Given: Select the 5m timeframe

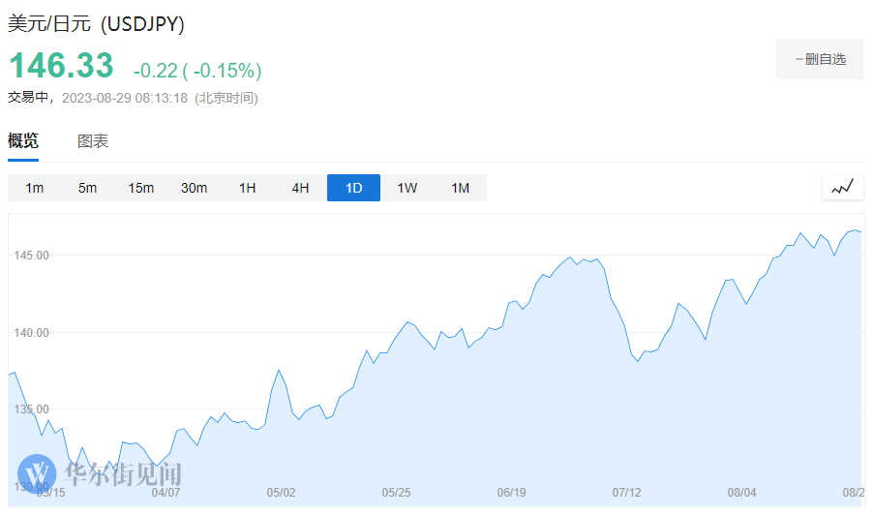Looking at the screenshot, I should tap(88, 188).
